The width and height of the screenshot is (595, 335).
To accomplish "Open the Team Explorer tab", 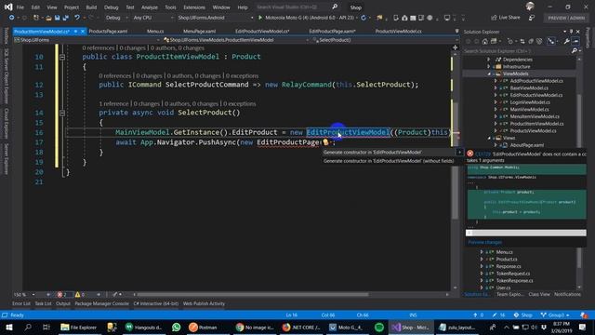I will tap(510, 294).
